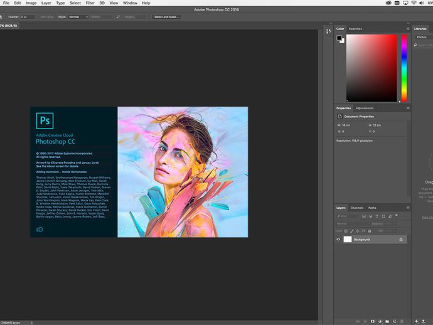
Task: Open the Color panel options menu
Action: pos(408,29)
